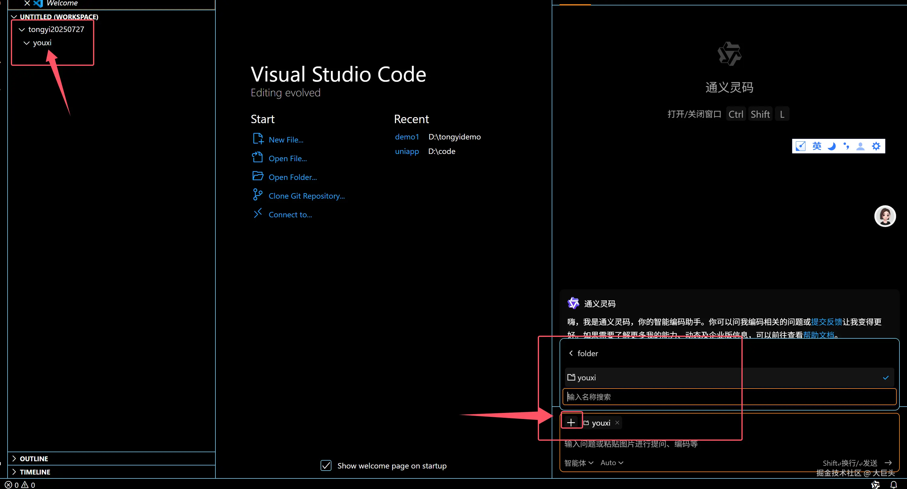The width and height of the screenshot is (907, 489).
Task: Click the IME moon icon
Action: pos(832,146)
